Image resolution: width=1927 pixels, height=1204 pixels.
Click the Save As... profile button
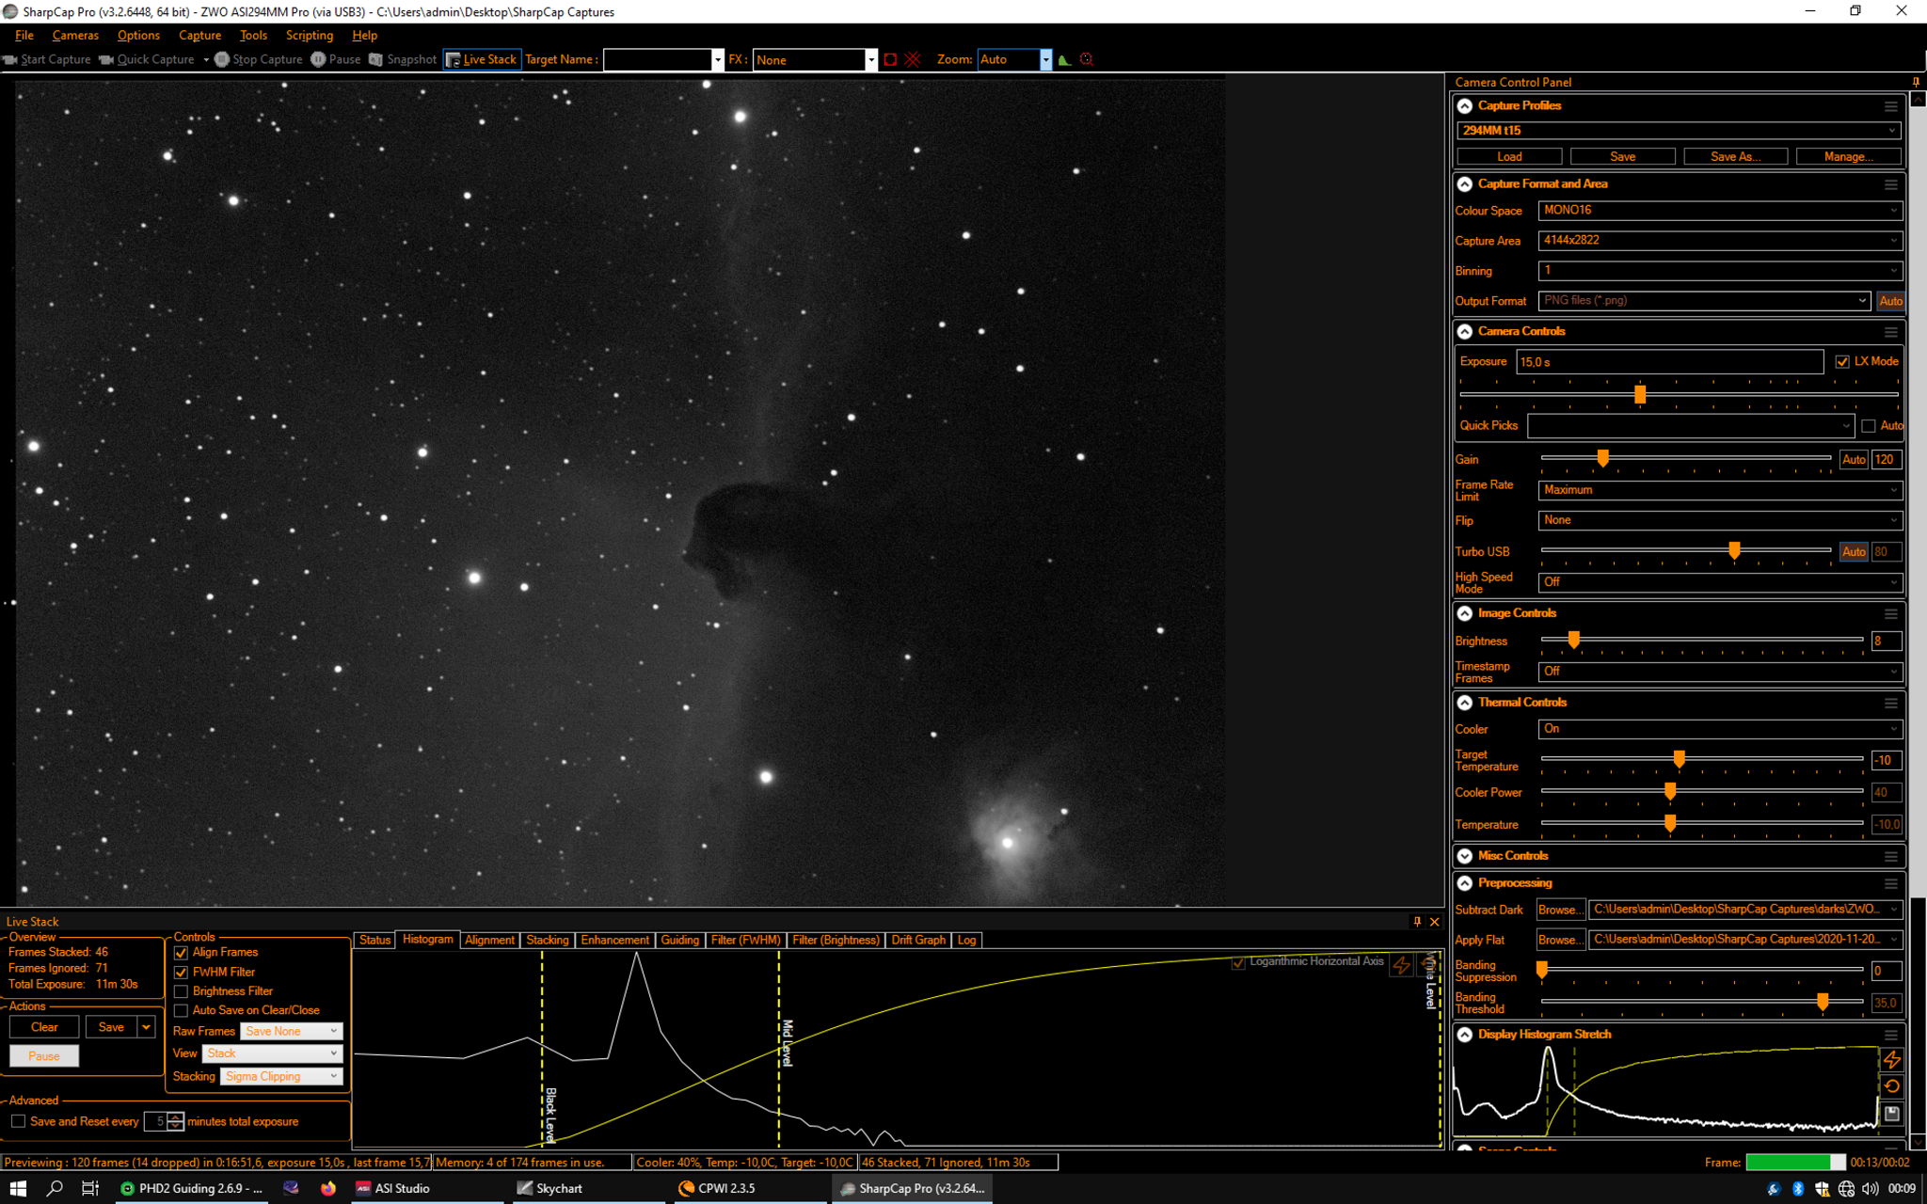(1735, 156)
